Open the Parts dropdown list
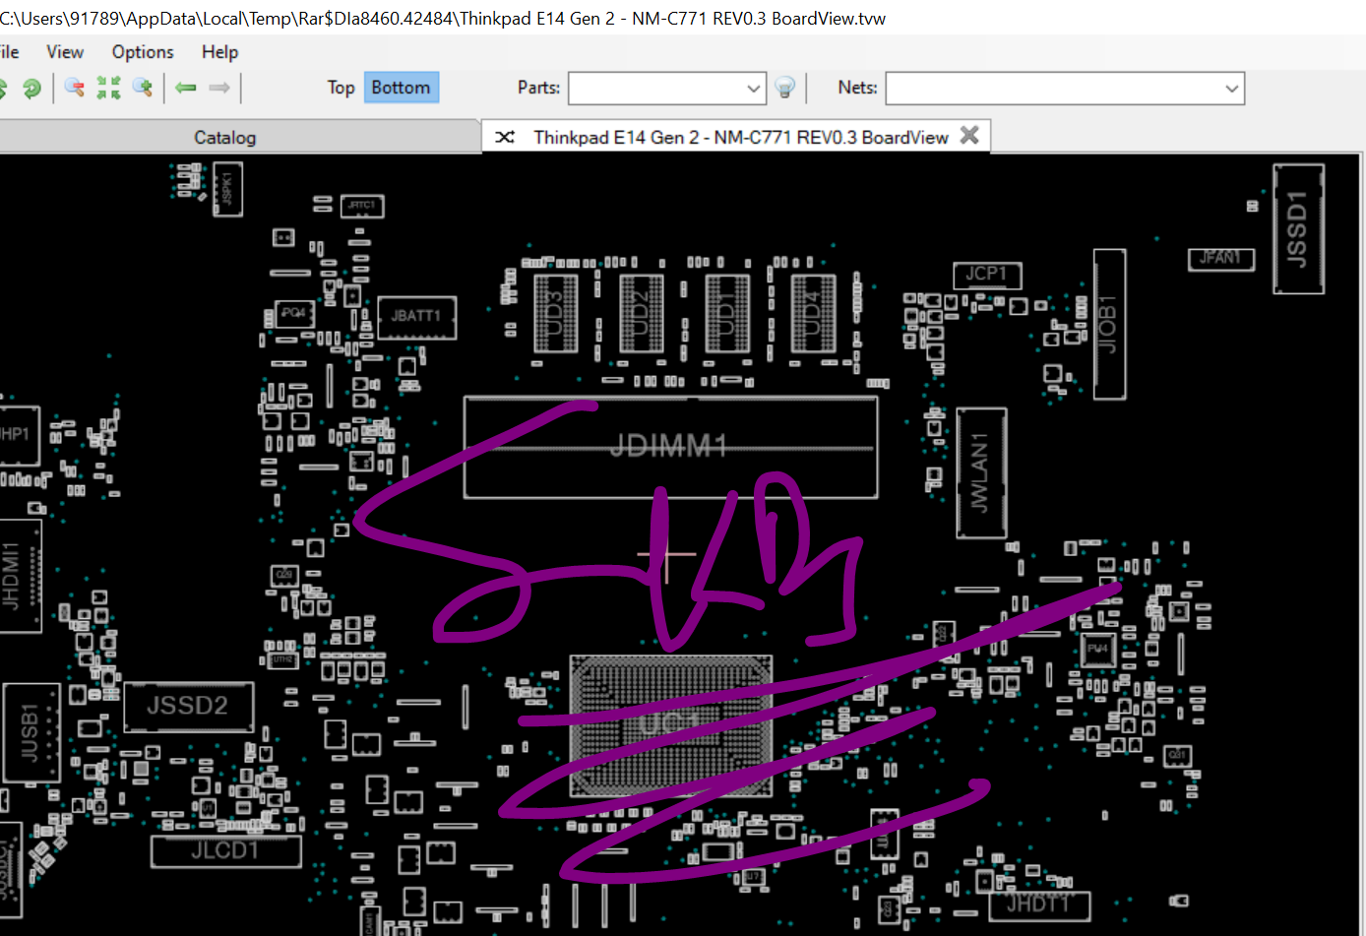 [754, 89]
